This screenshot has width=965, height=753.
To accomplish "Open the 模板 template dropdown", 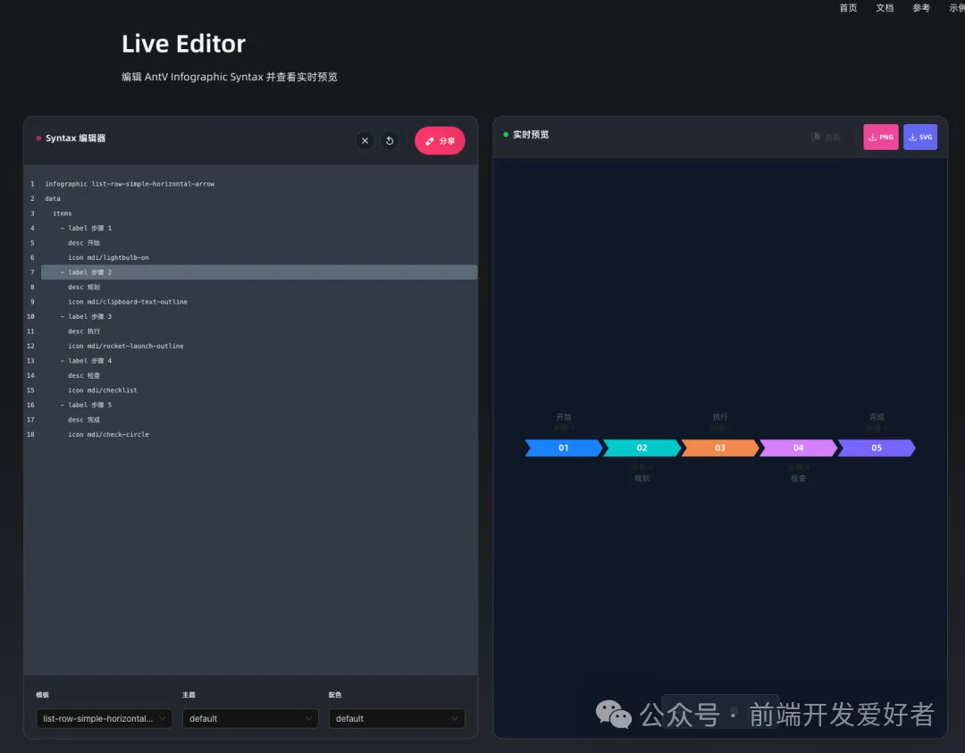I will [x=104, y=718].
